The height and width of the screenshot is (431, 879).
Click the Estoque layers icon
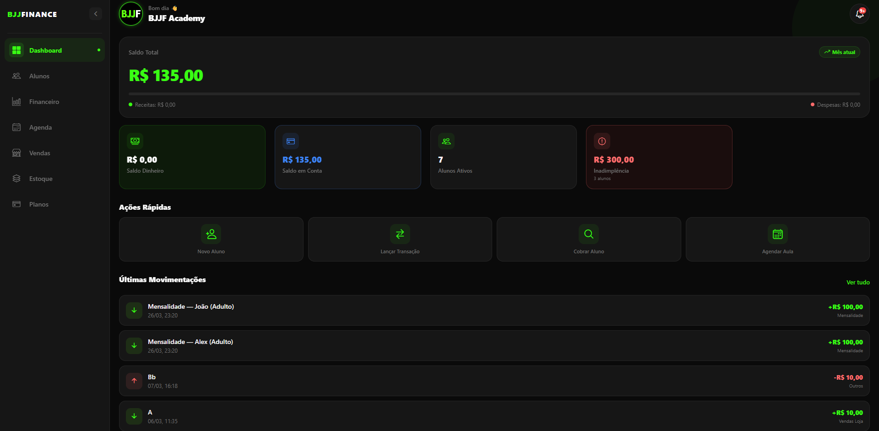tap(16, 179)
